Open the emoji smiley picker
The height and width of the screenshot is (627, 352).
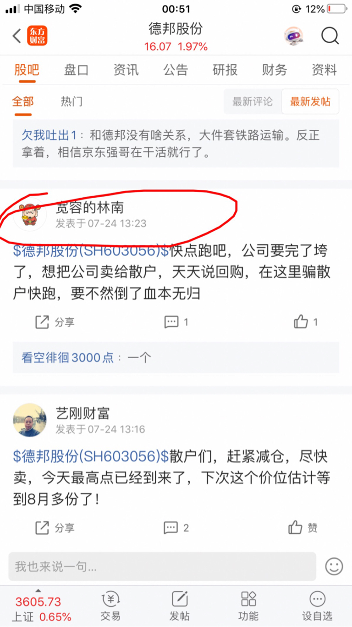tap(334, 566)
